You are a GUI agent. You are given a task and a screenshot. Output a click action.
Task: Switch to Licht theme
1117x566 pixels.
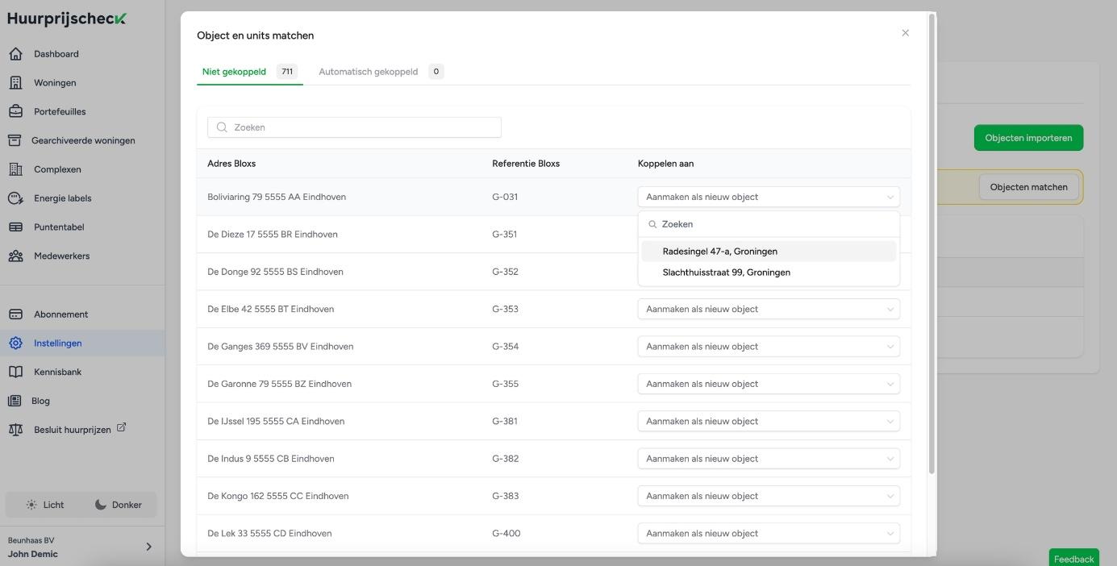(44, 505)
